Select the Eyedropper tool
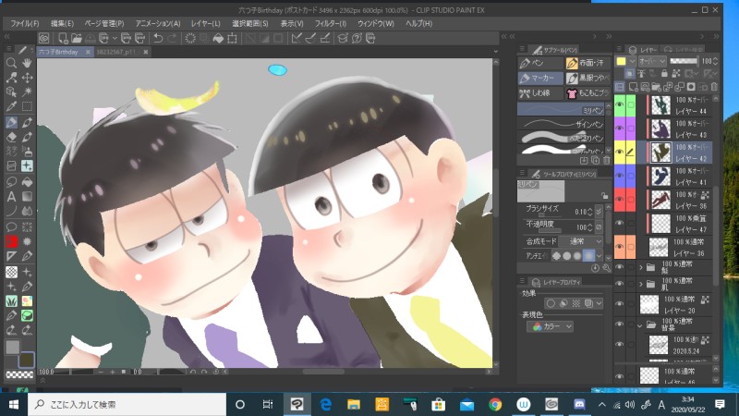Viewport: 739px width, 416px height. 11,106
